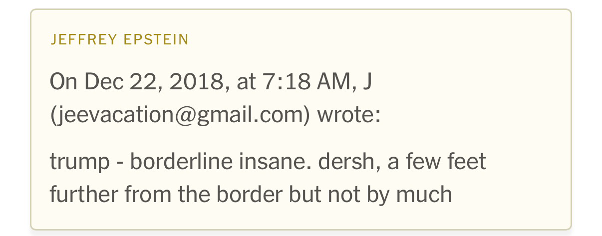Image resolution: width=602 pixels, height=236 pixels.
Task: Click the word "On" starting the header
Action: point(64,82)
